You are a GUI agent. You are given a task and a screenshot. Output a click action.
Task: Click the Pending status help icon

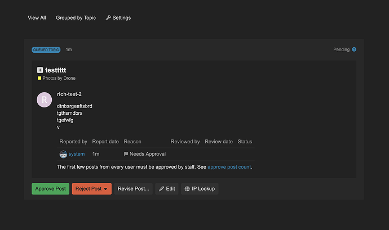(354, 49)
